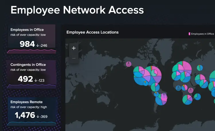Click the down arrow beside -246
Screen dimensions: 215x131
(38, 45)
